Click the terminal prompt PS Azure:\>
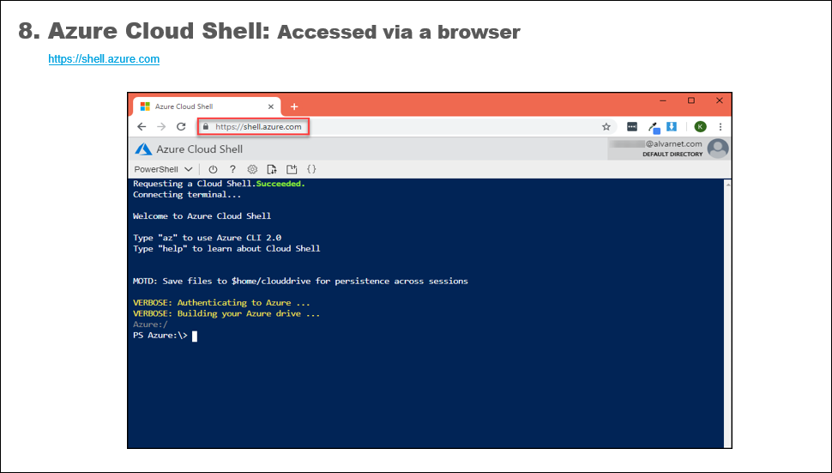Image resolution: width=832 pixels, height=473 pixels. coord(160,336)
